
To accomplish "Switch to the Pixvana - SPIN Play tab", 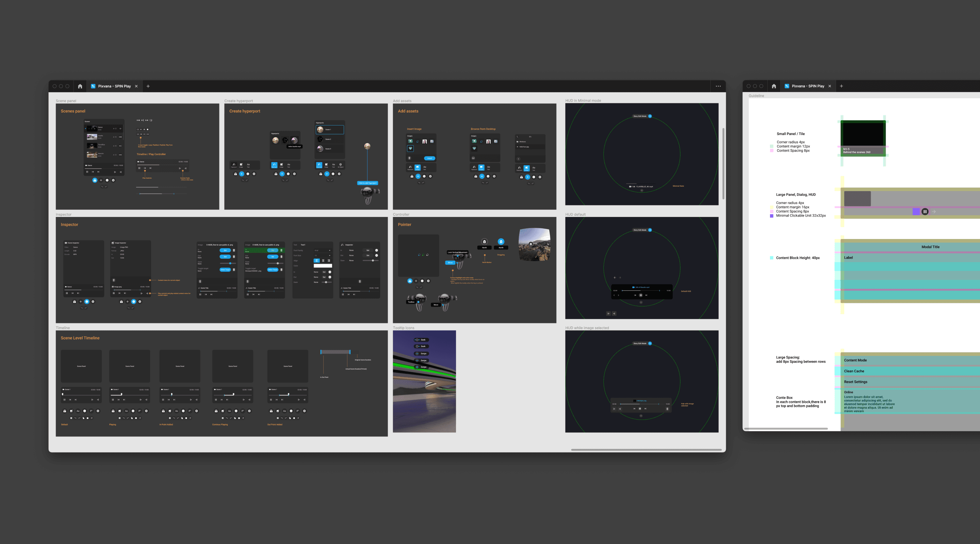I will [x=114, y=86].
